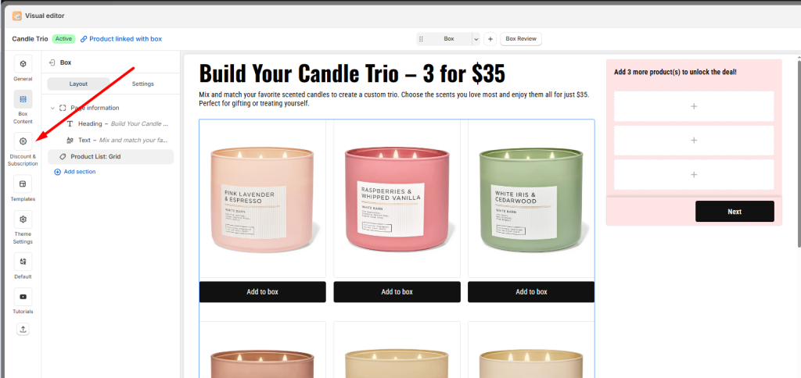Open the Tutorials video icon
The image size is (801, 378).
[23, 296]
